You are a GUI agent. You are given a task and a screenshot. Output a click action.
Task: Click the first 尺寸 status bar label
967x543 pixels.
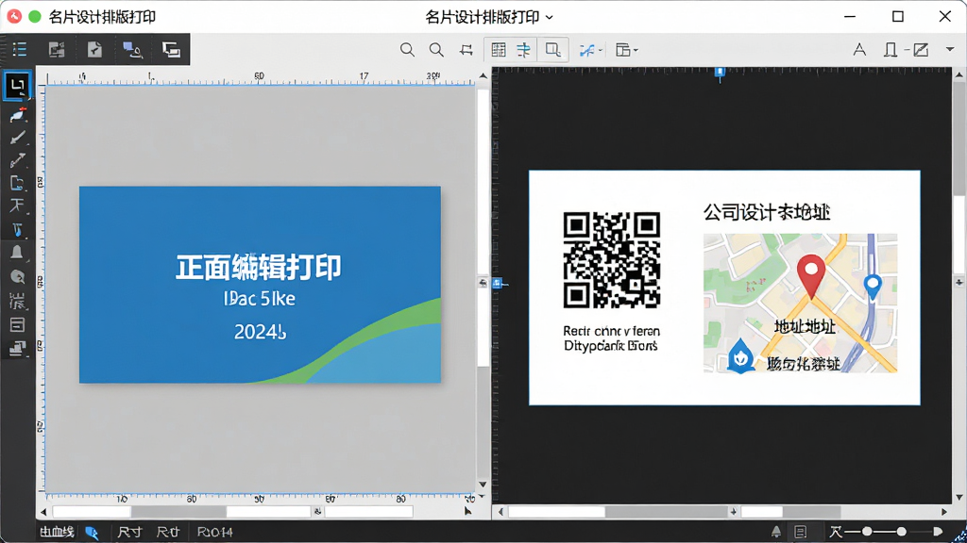click(129, 532)
